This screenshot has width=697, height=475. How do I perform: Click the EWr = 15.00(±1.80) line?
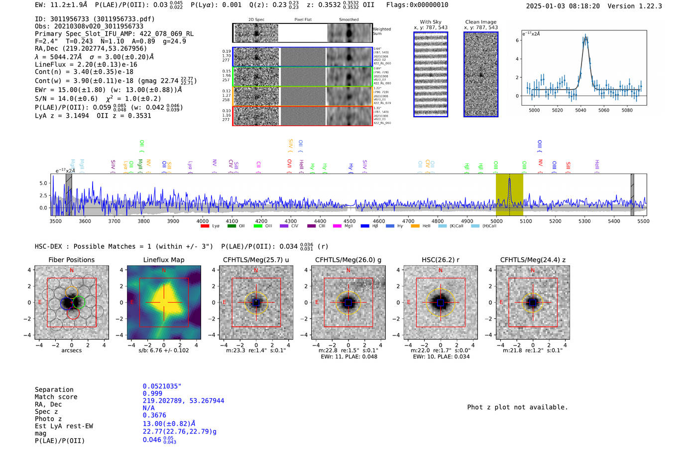(109, 90)
